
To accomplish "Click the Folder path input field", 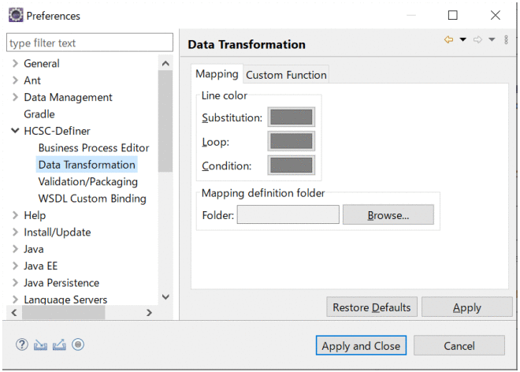I will point(288,214).
